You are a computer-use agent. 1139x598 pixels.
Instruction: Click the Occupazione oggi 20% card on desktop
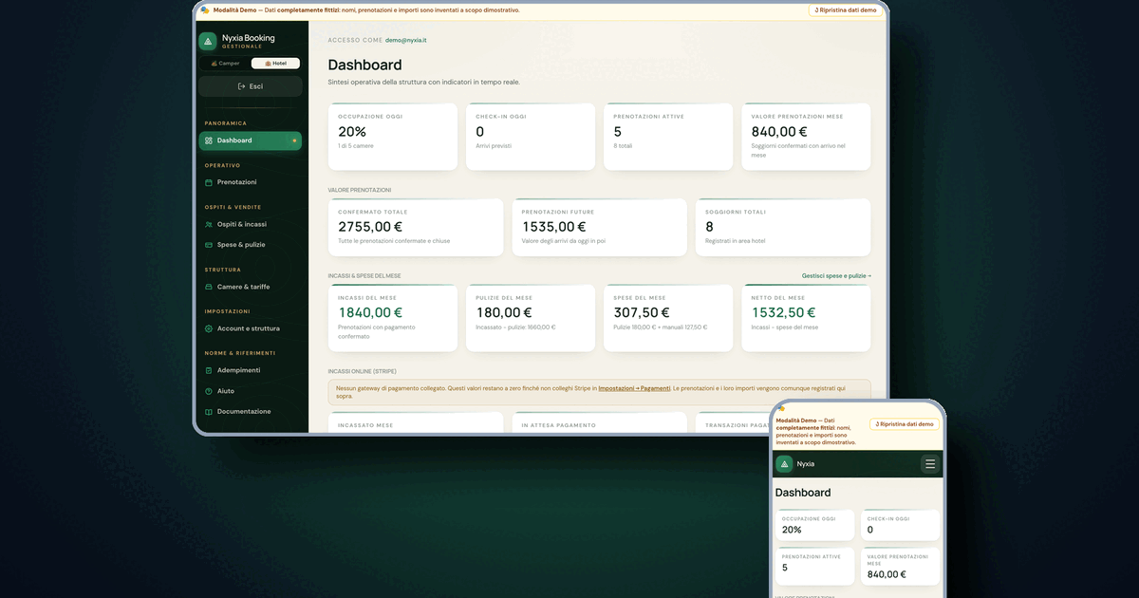[x=392, y=137]
